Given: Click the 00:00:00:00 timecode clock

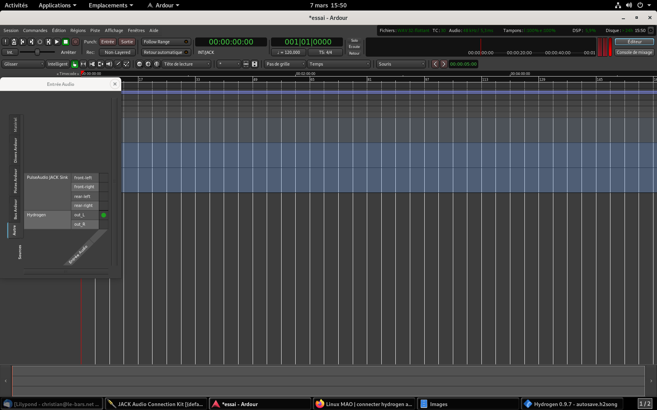Looking at the screenshot, I should tap(231, 42).
